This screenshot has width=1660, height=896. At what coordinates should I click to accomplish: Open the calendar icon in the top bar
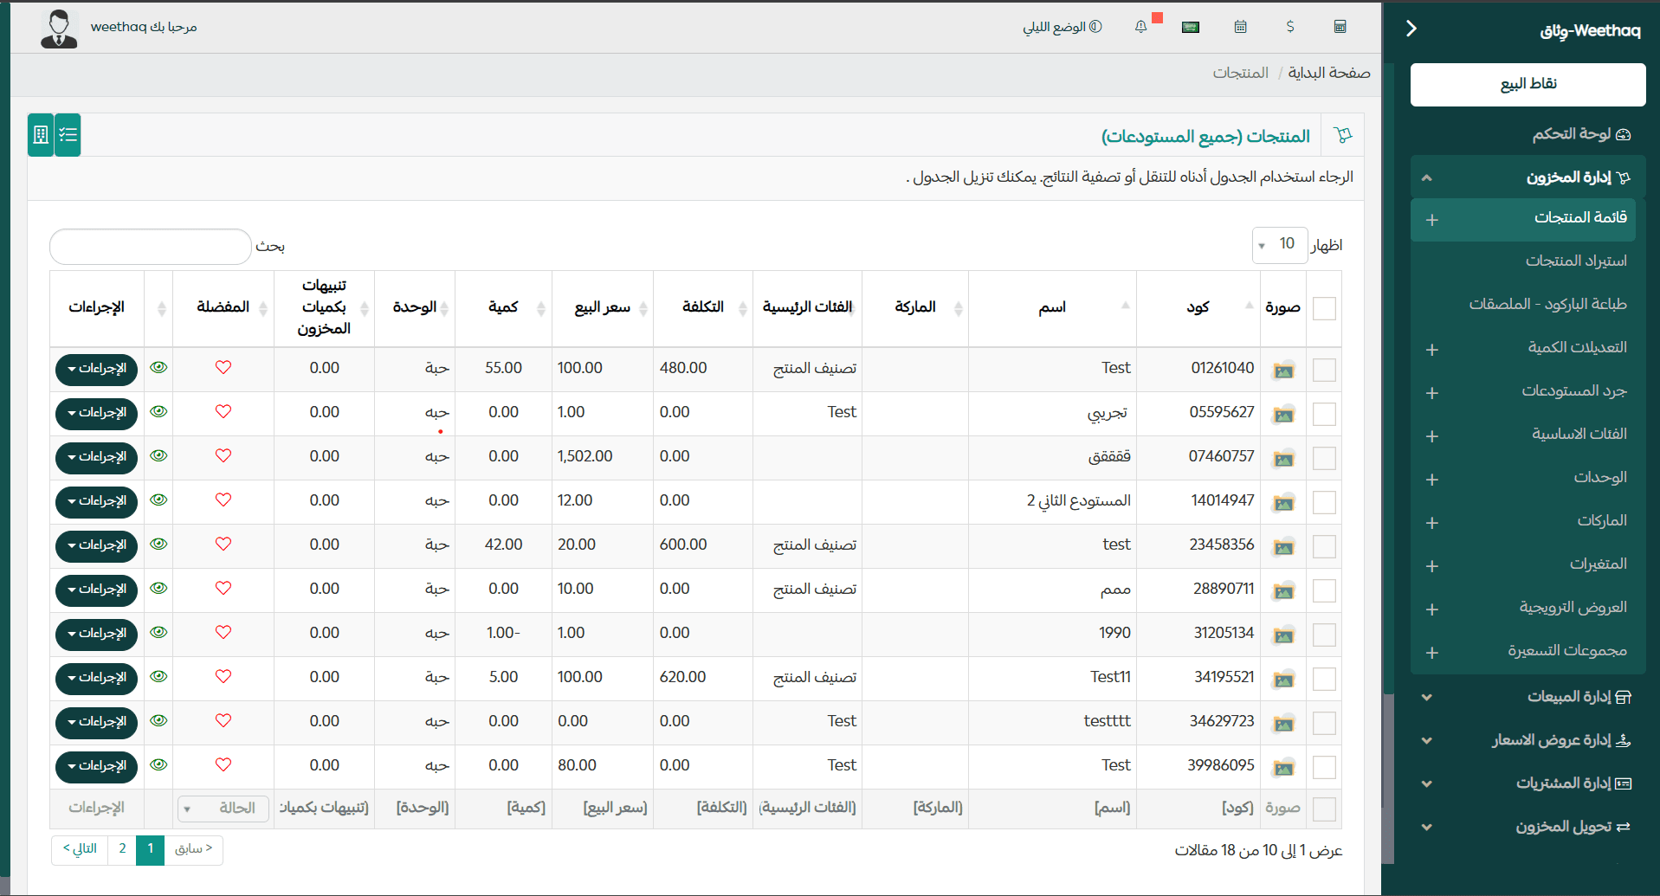pos(1240,27)
